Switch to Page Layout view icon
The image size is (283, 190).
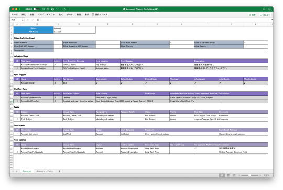pyautogui.click(x=228, y=175)
